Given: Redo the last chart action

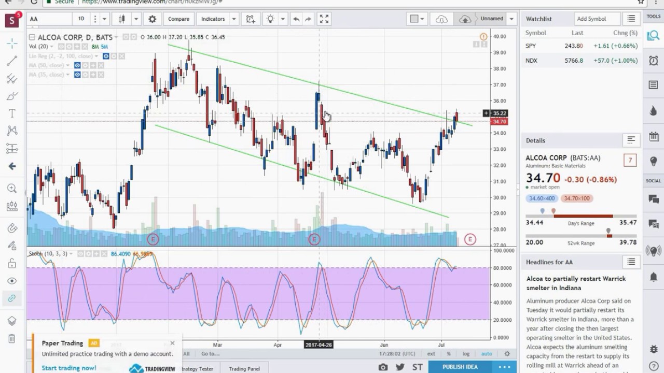Looking at the screenshot, I should click(308, 19).
